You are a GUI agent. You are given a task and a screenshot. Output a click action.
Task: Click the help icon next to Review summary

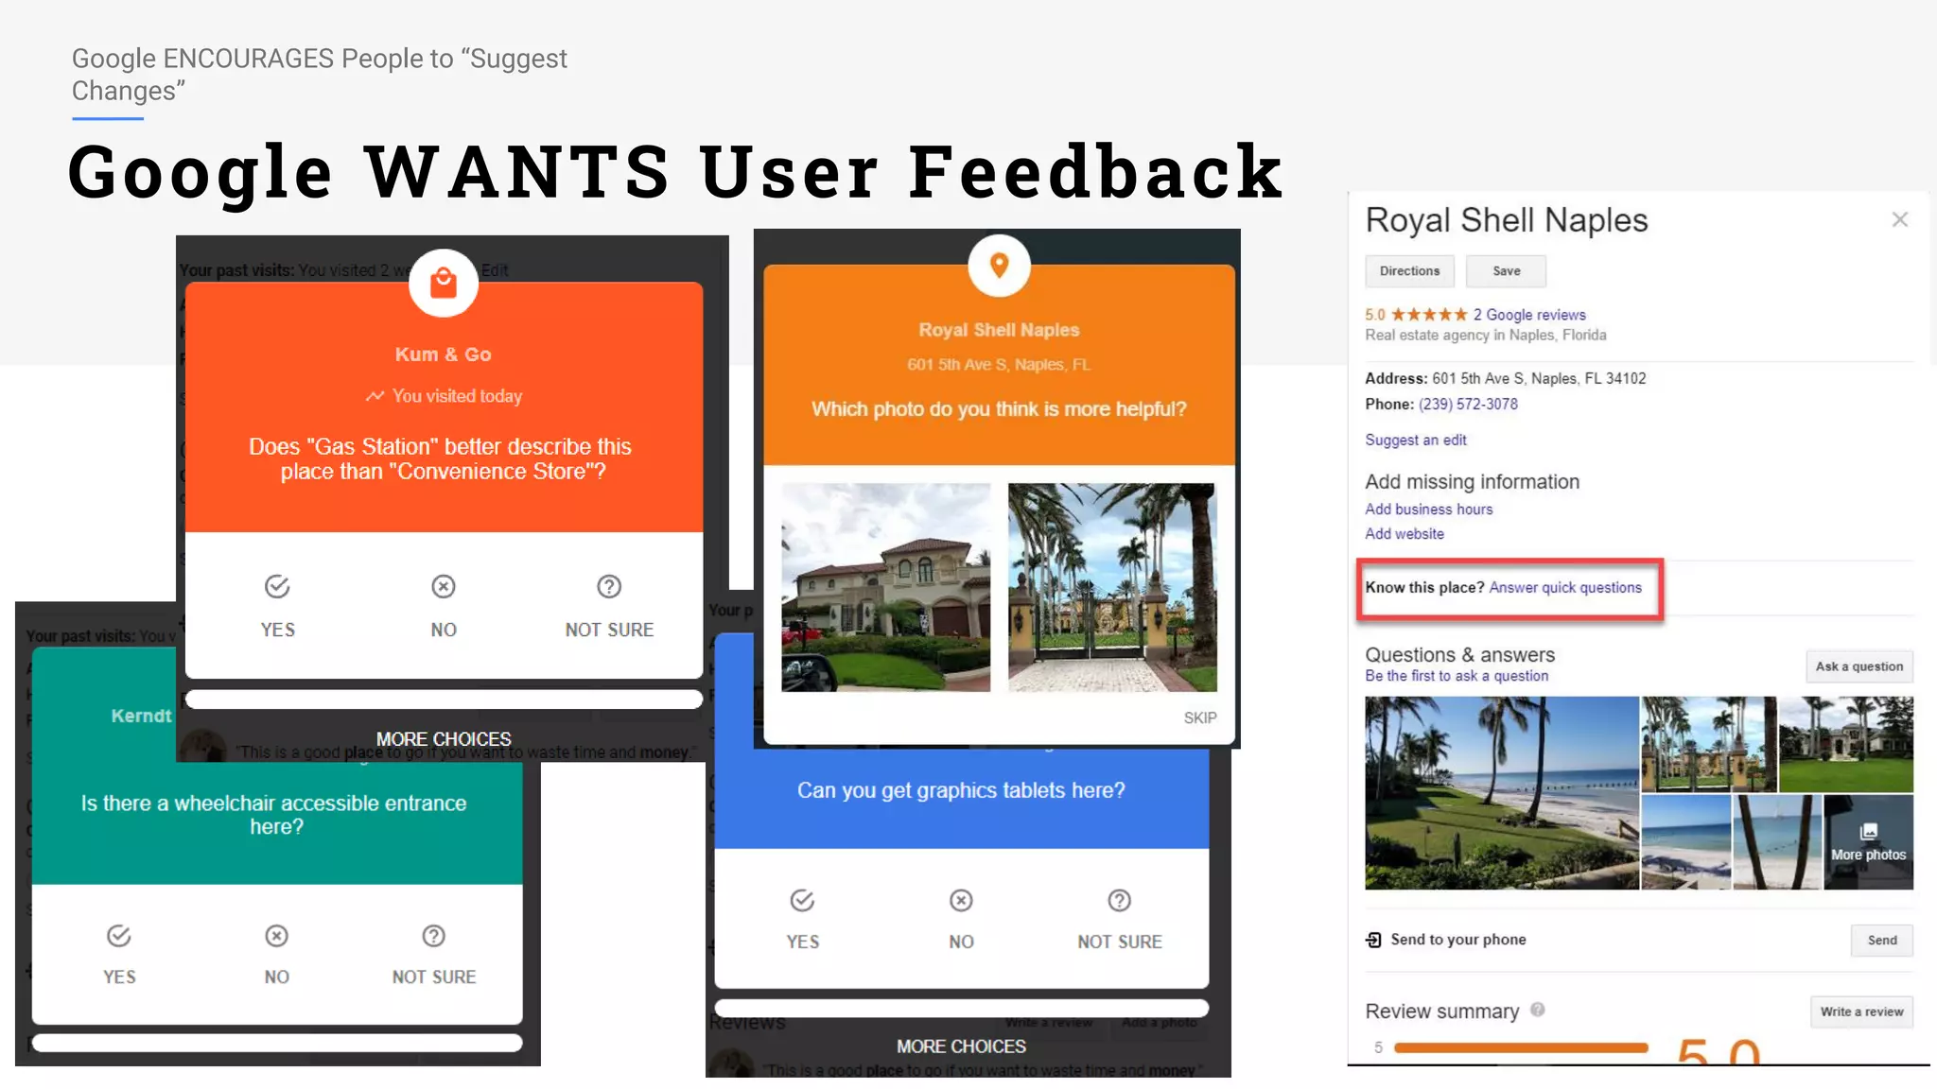tap(1538, 1010)
